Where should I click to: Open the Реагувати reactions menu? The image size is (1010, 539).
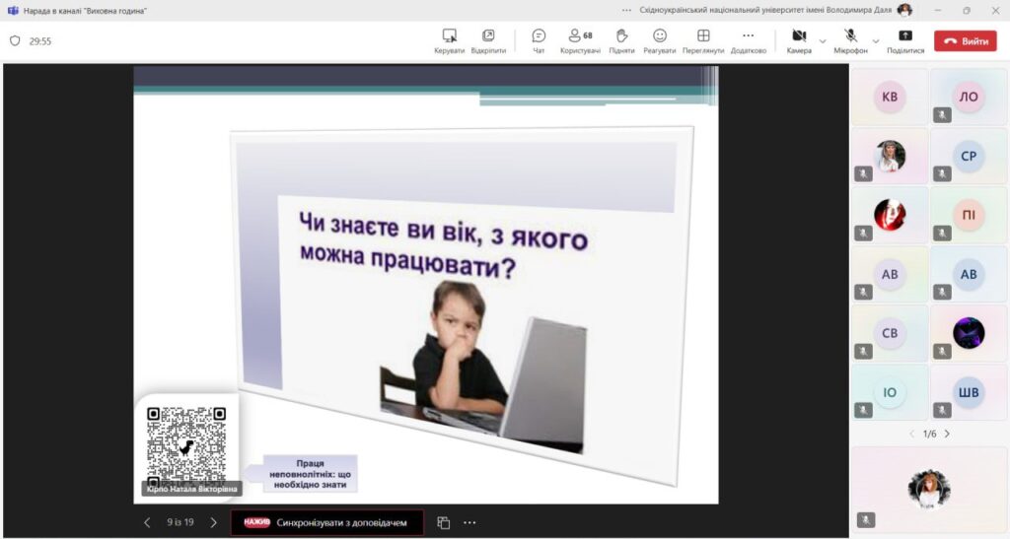point(659,35)
